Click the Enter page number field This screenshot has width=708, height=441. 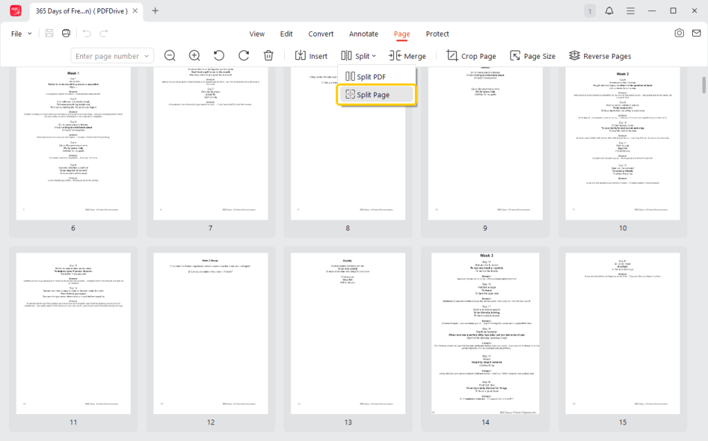[107, 55]
